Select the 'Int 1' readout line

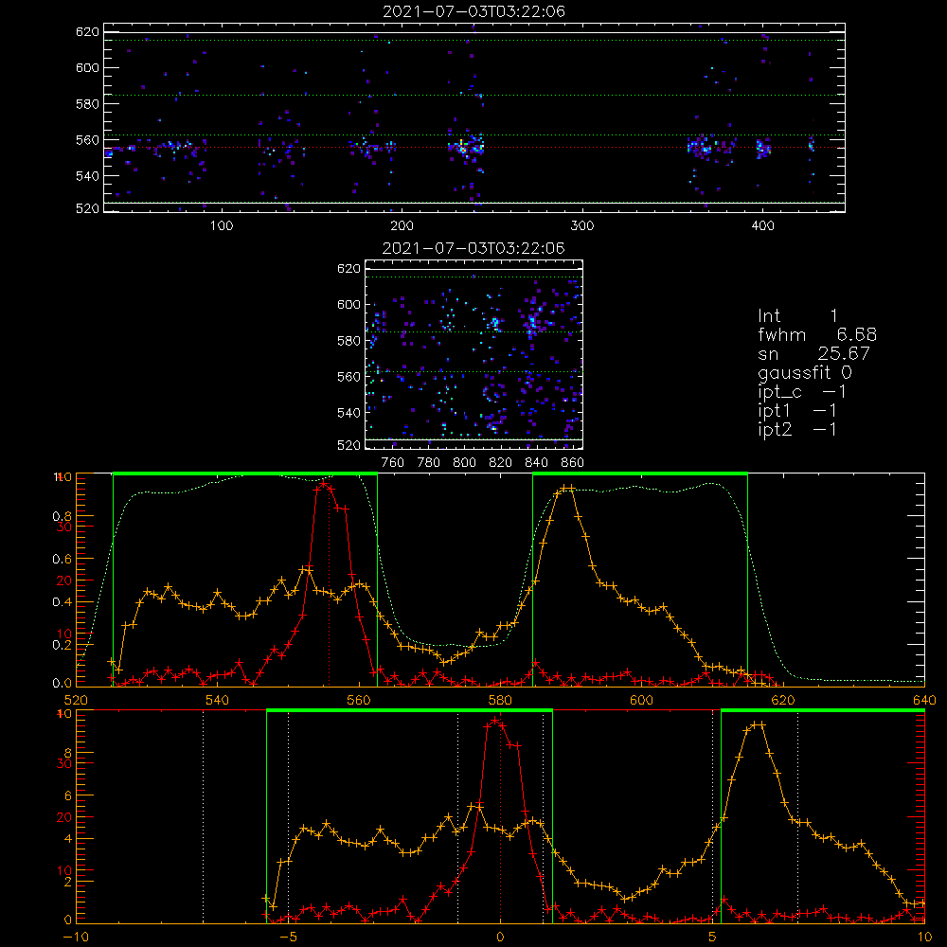797,316
